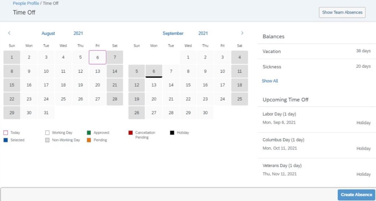Click the Create Absence button
The height and width of the screenshot is (201, 376).
click(x=356, y=194)
